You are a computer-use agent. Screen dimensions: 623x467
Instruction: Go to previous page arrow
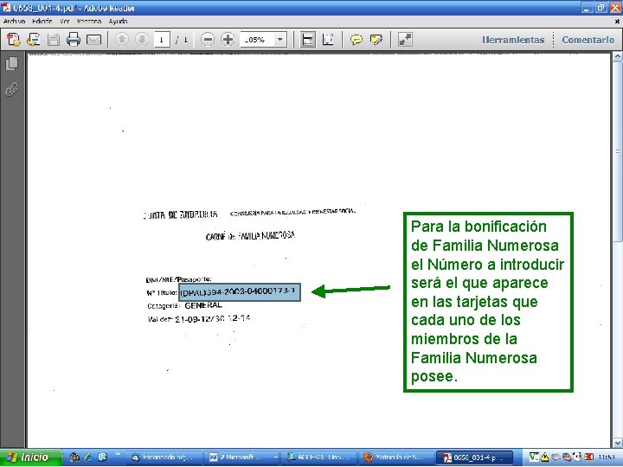coord(122,39)
